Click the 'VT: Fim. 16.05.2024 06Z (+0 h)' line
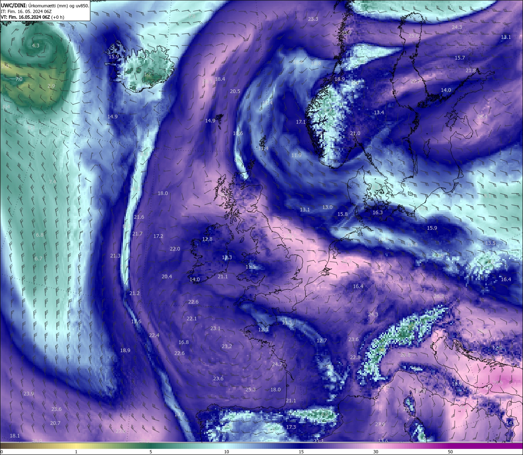523x455 pixels. coord(33,17)
